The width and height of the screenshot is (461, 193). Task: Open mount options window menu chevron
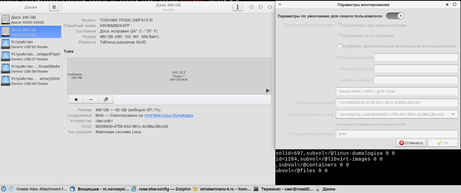point(280,5)
